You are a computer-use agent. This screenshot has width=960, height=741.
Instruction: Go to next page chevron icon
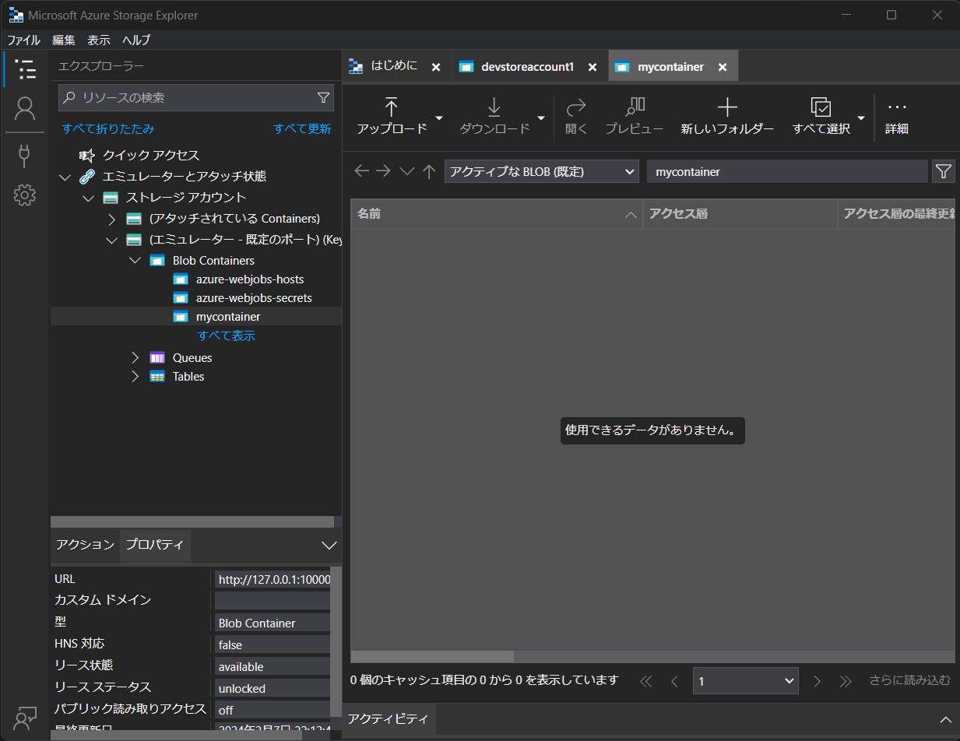pyautogui.click(x=817, y=681)
